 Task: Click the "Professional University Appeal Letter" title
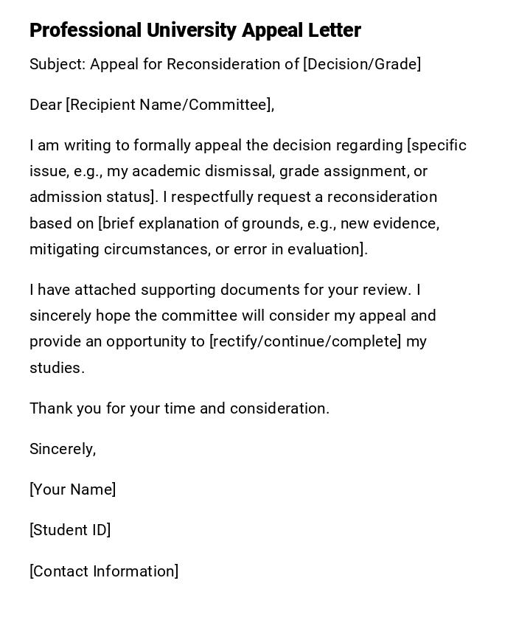coord(195,30)
